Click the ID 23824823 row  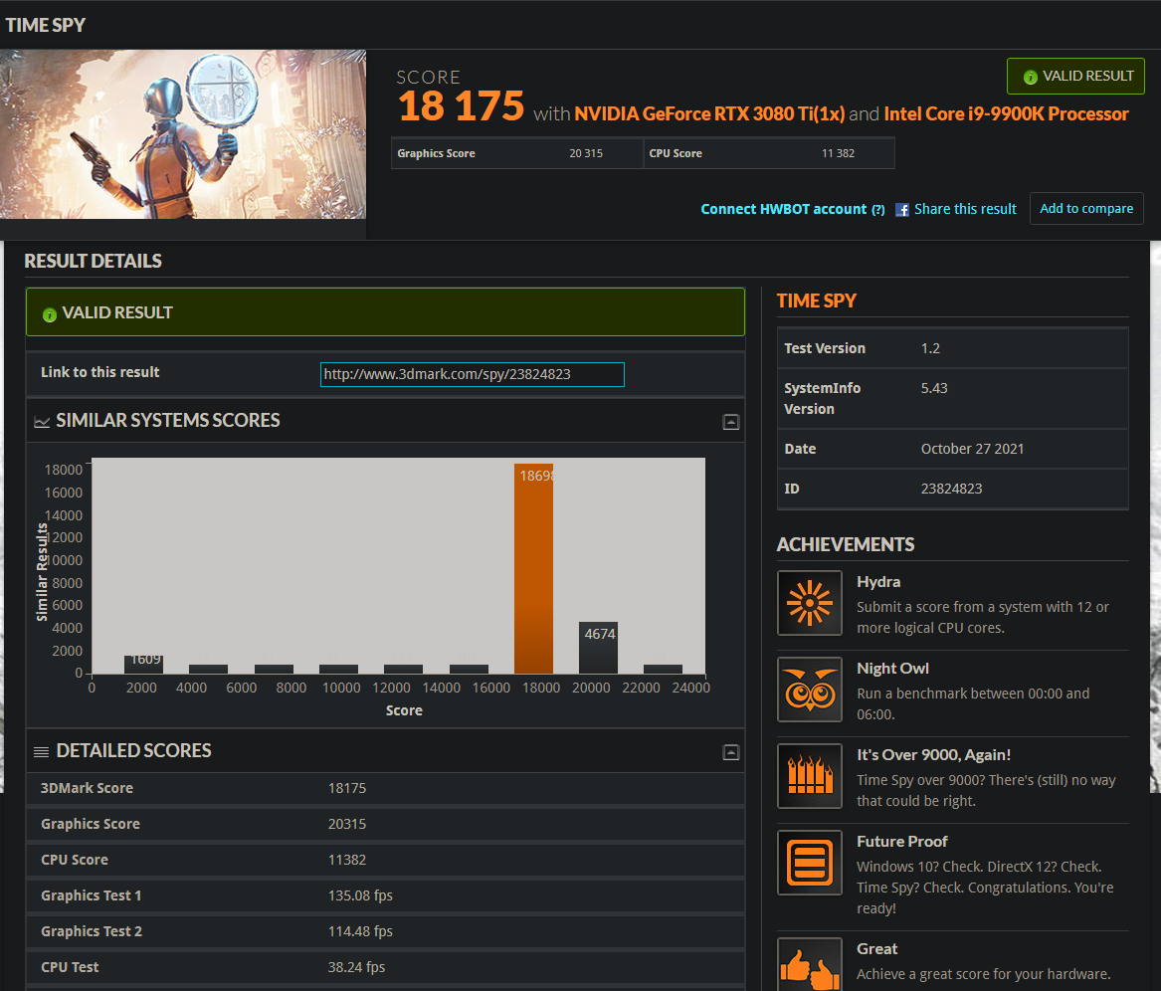[952, 489]
